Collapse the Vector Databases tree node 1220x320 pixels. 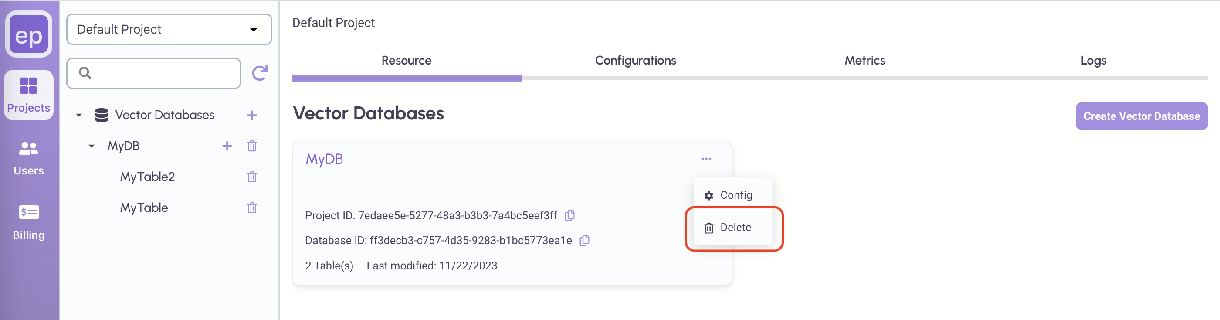79,115
